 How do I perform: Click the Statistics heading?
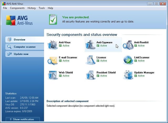coord(11,93)
